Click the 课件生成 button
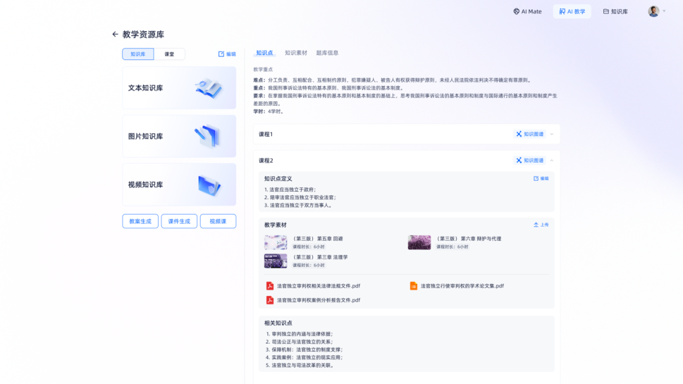The width and height of the screenshot is (683, 384). coord(179,221)
